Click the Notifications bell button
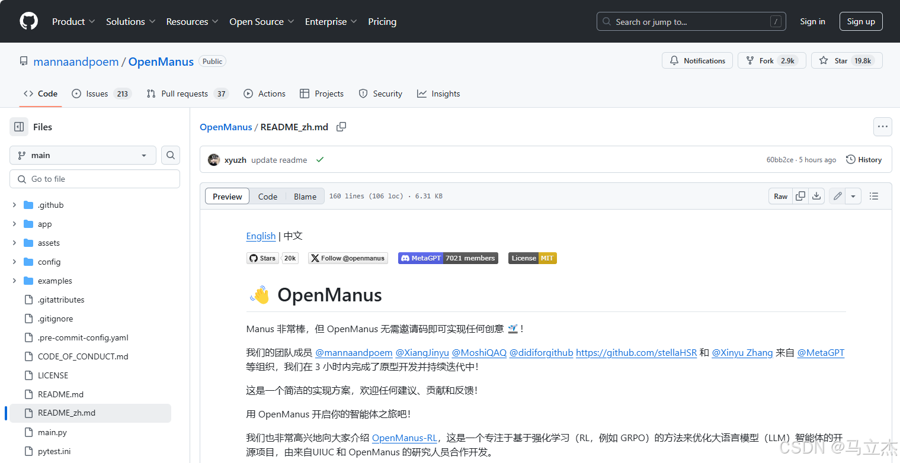Viewport: 900px width, 463px height. pyautogui.click(x=697, y=60)
